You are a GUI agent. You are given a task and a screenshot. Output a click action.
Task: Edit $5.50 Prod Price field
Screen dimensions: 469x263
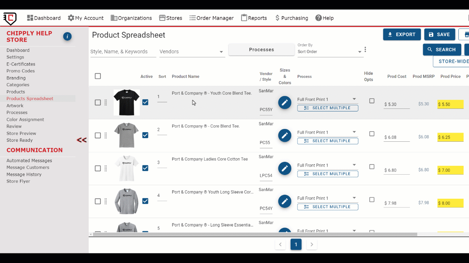(x=450, y=104)
